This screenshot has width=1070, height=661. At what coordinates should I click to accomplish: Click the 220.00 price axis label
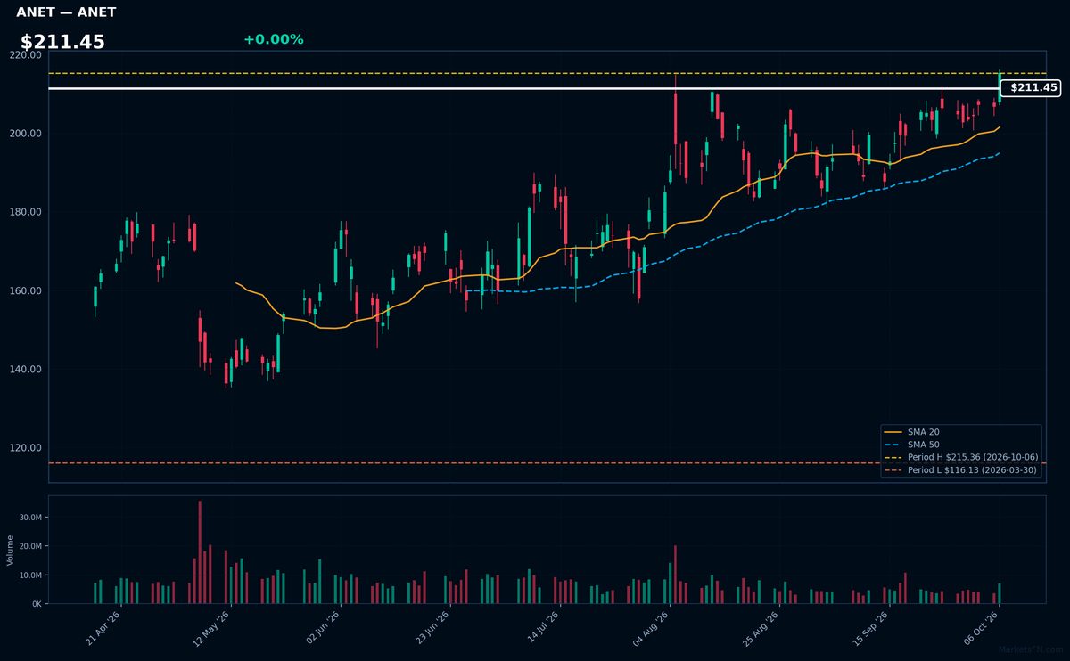tap(27, 55)
